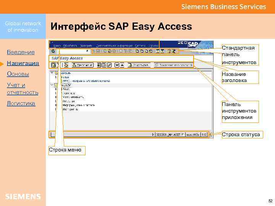Click the Find binoculars icon
Viewport: 275px width, 206px height.
126,51
